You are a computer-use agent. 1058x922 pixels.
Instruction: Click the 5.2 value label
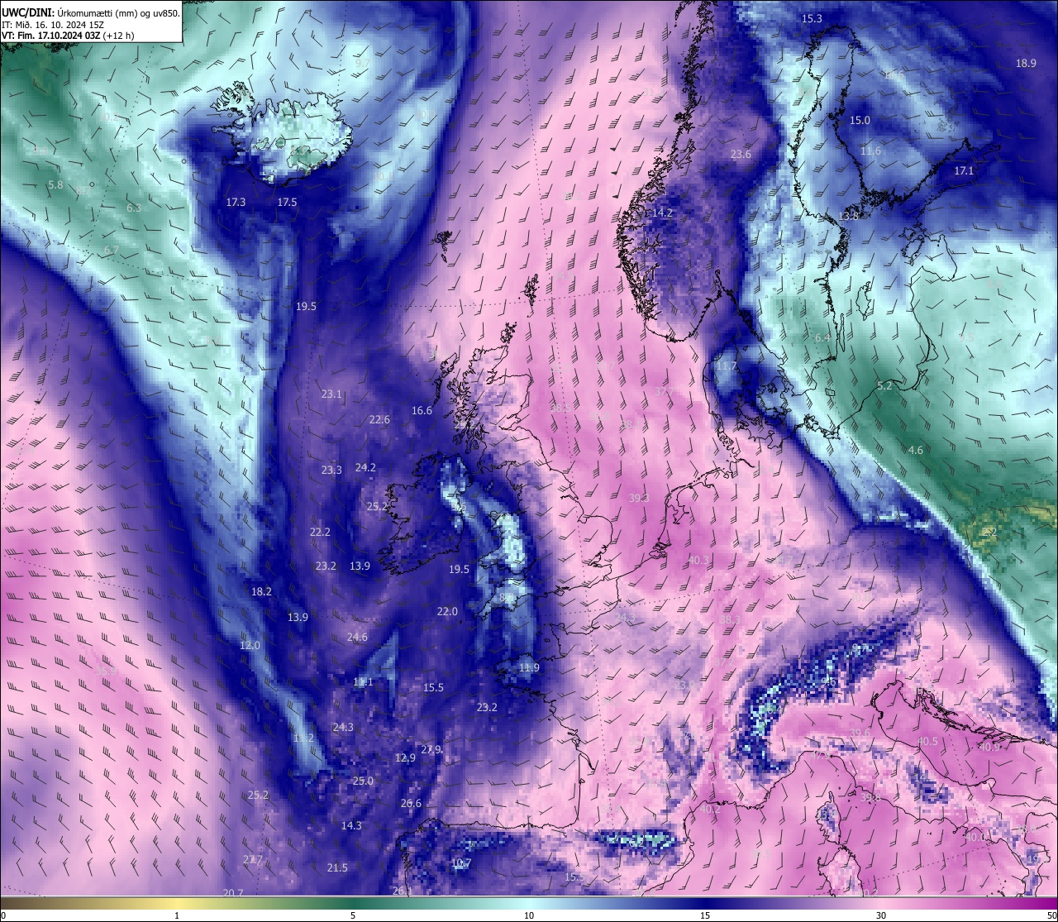[x=884, y=385]
